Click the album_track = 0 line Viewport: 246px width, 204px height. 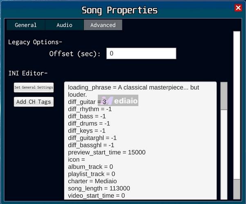(x=90, y=167)
